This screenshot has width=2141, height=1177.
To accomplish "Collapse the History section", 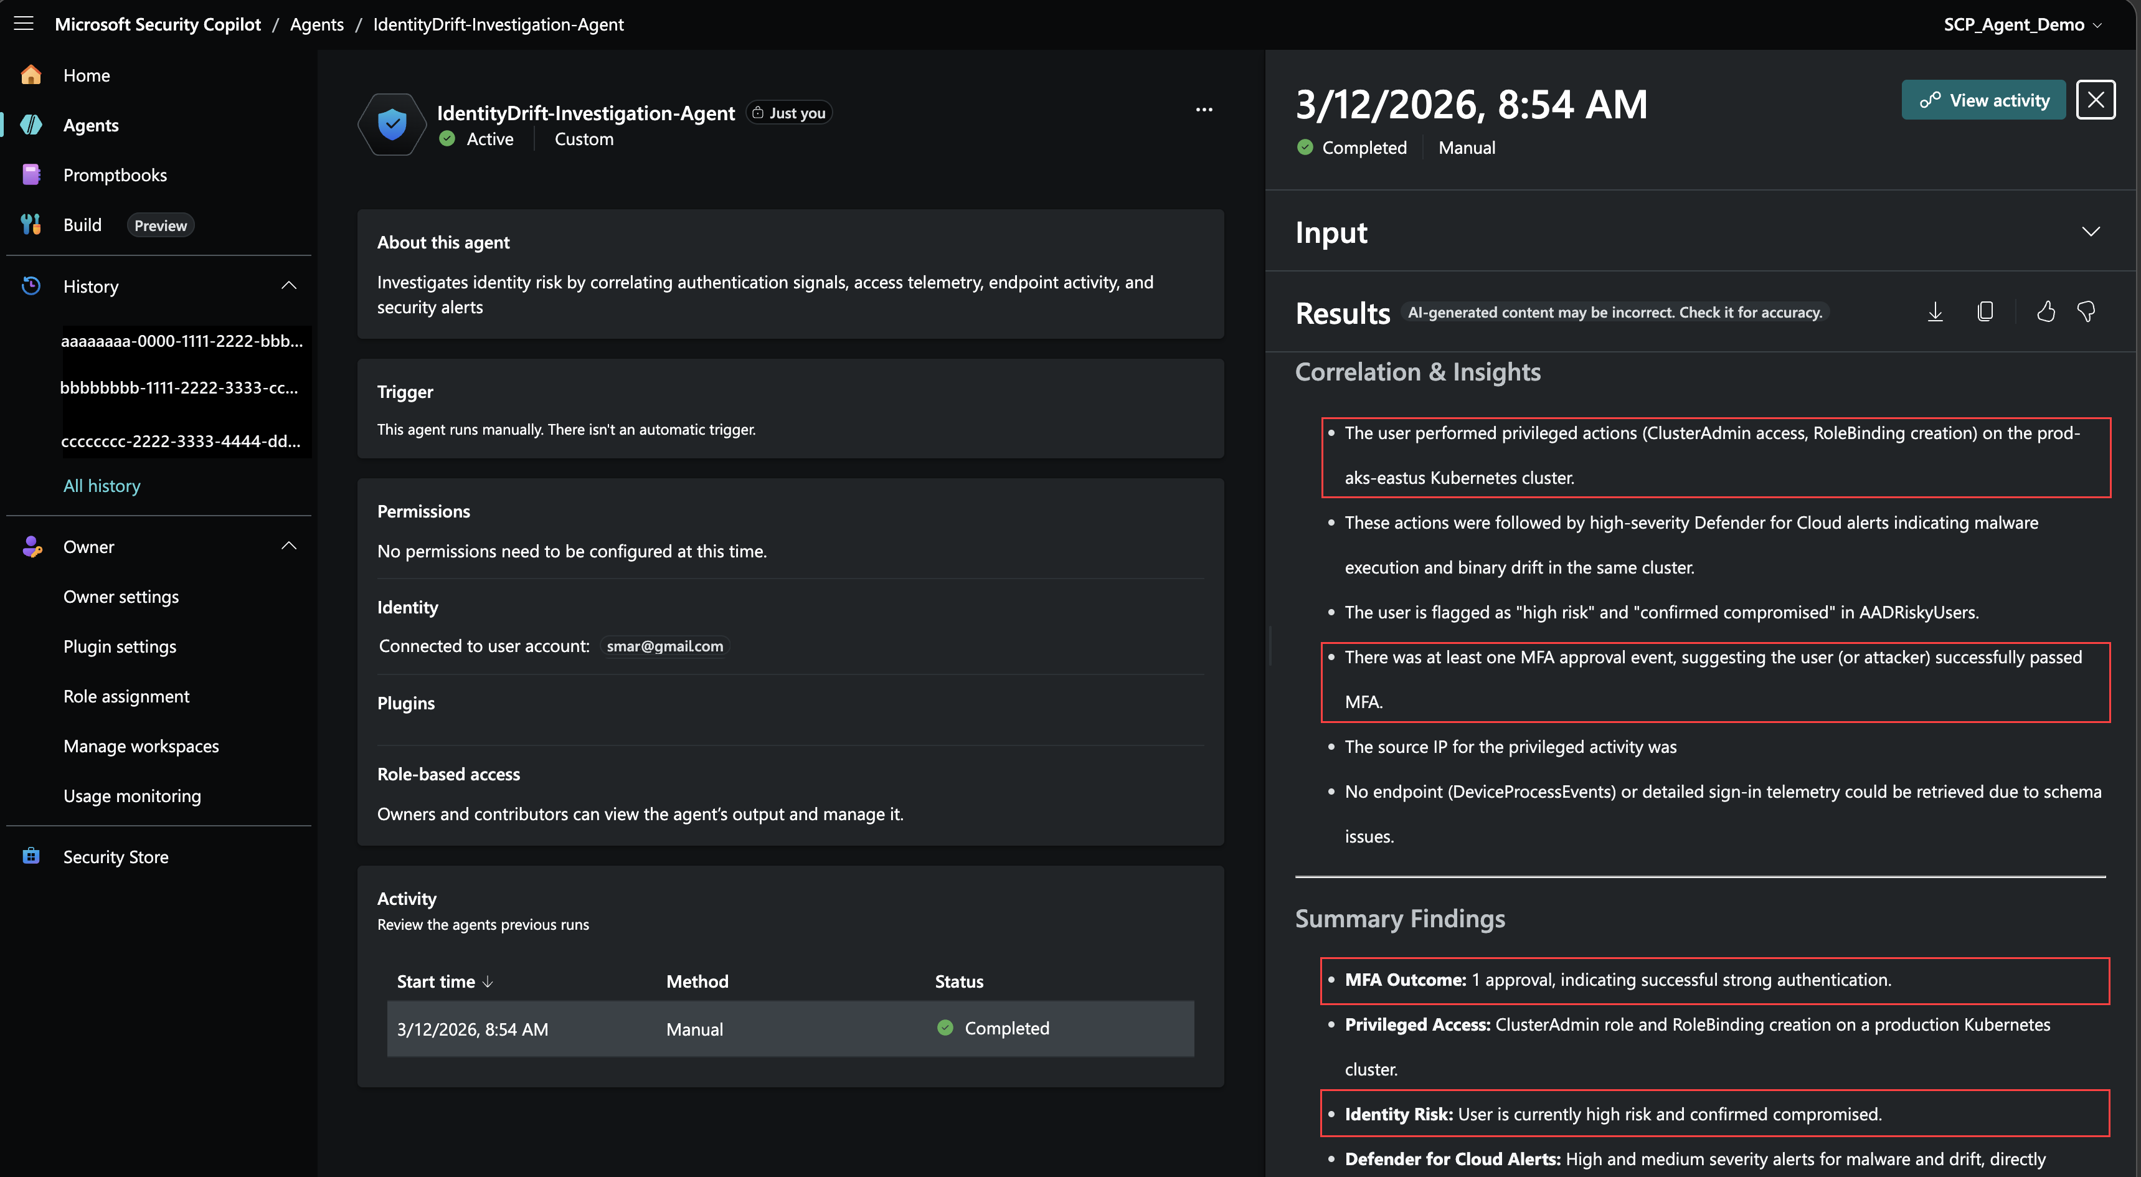I will pos(288,286).
